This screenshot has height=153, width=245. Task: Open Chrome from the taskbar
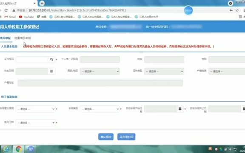click(x=19, y=149)
